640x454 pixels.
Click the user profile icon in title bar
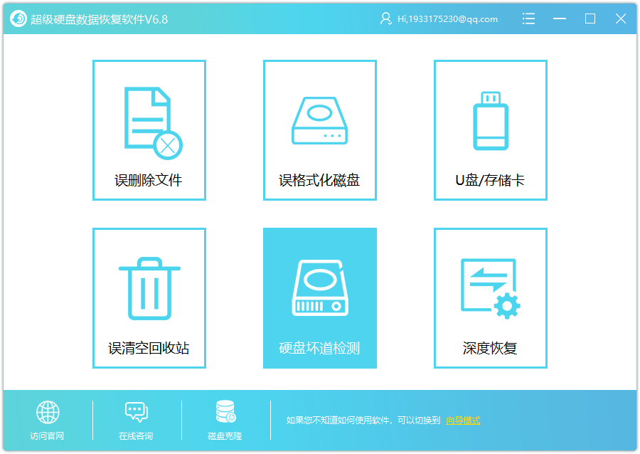point(385,19)
